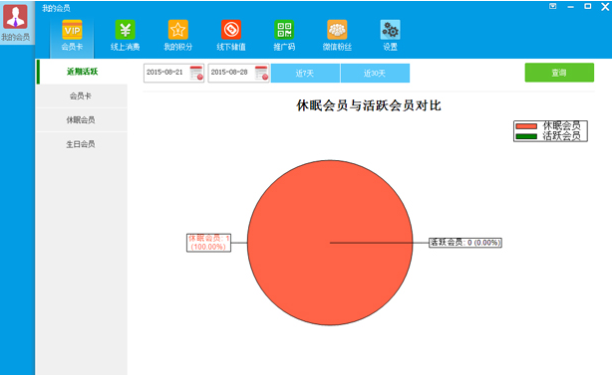Image resolution: width=612 pixels, height=375 pixels.
Task: Open calendar picker for end date
Action: [x=261, y=73]
